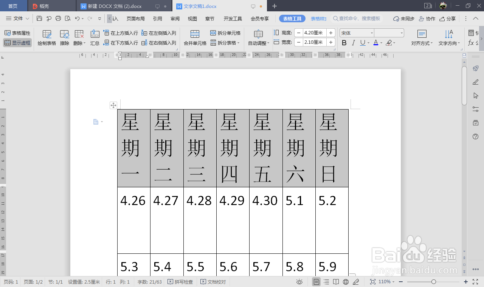Go to the Home (首页) tab
Screen dimensions: 484x287
click(x=13, y=6)
